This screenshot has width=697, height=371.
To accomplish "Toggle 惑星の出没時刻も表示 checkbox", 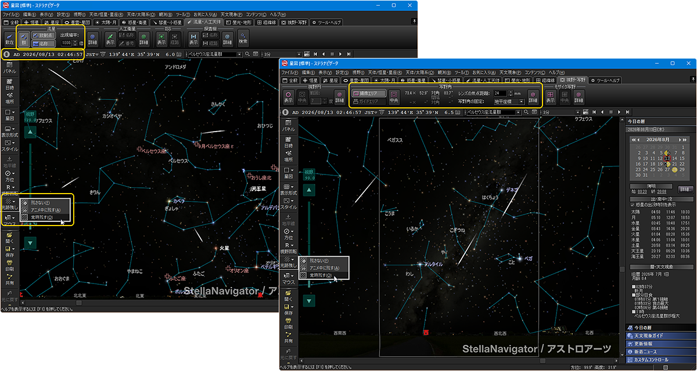I will coord(653,205).
